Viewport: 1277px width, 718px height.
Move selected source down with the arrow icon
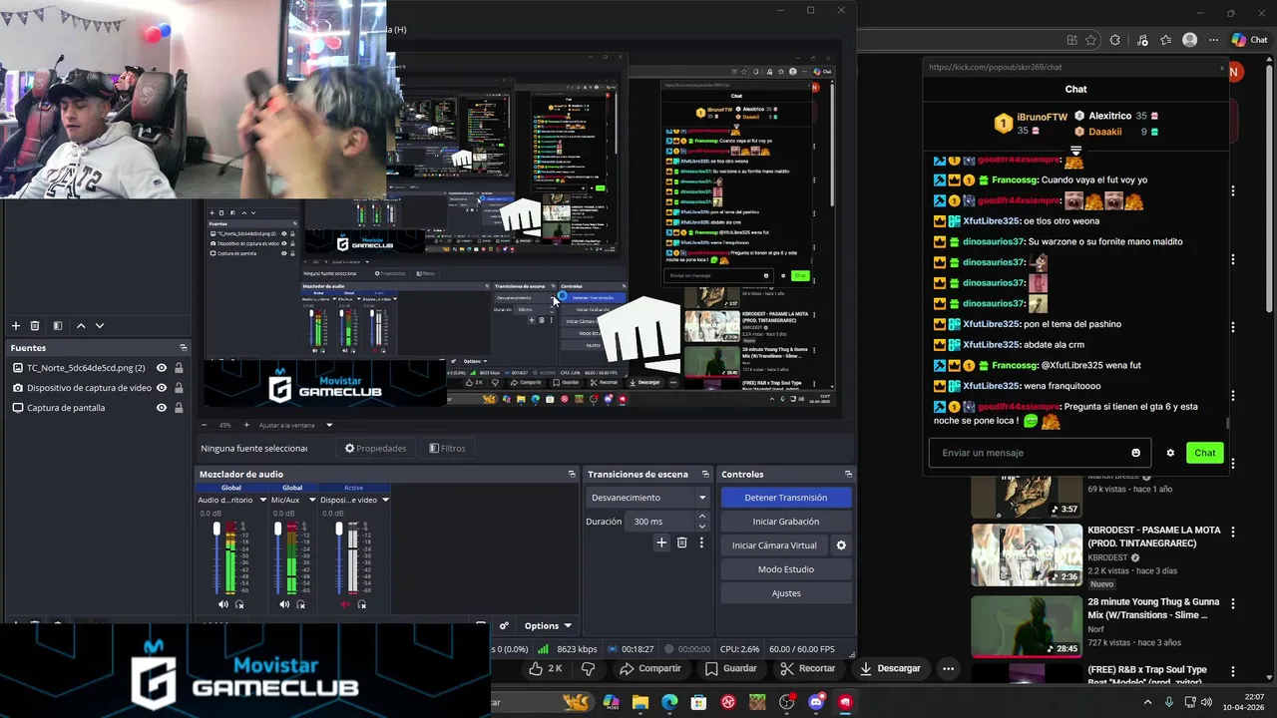tap(99, 325)
